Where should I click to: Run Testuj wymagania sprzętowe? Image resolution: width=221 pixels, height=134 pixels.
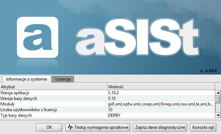tap(98, 127)
